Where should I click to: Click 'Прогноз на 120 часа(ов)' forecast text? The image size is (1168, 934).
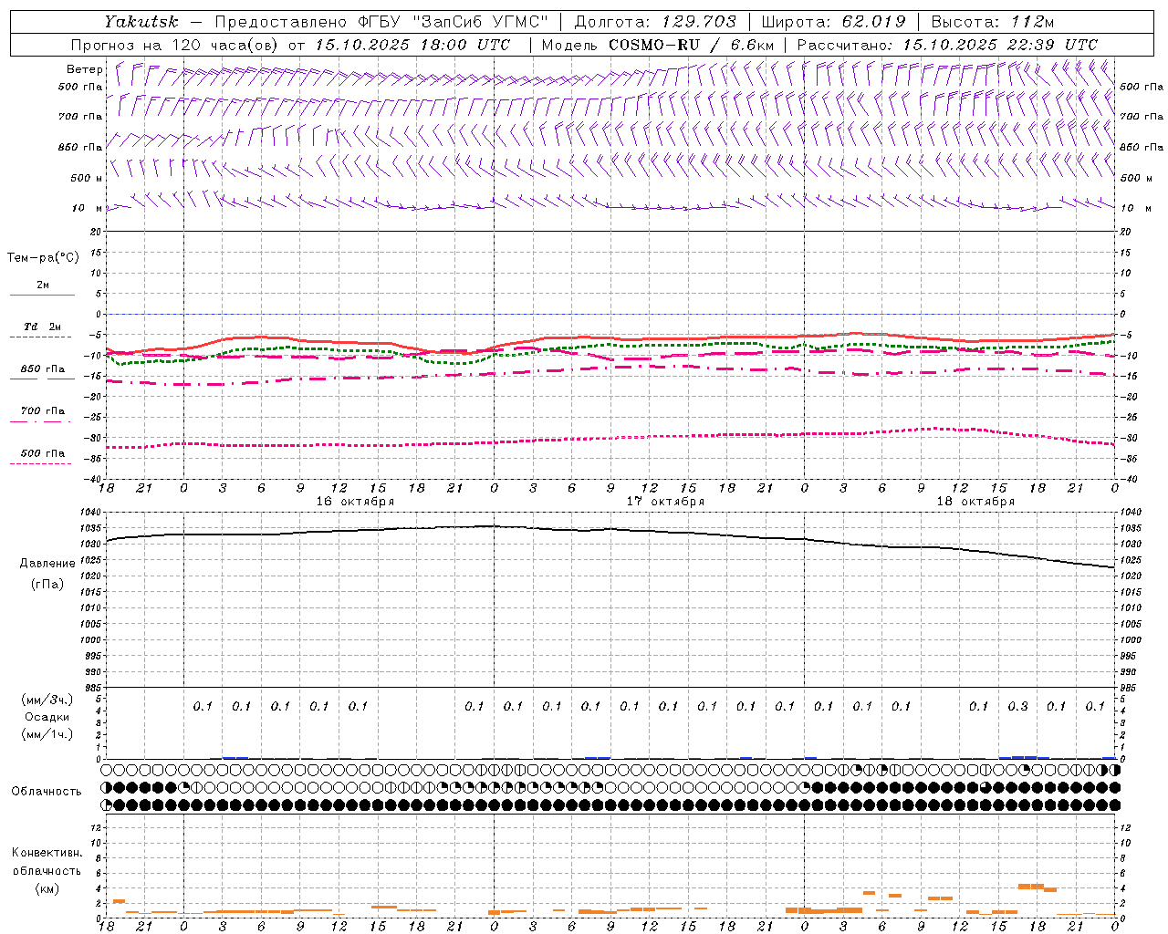coord(175,45)
